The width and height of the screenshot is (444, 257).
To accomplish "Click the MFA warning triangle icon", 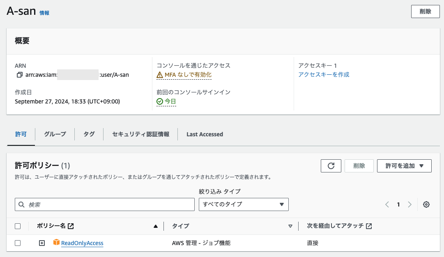I will [160, 75].
